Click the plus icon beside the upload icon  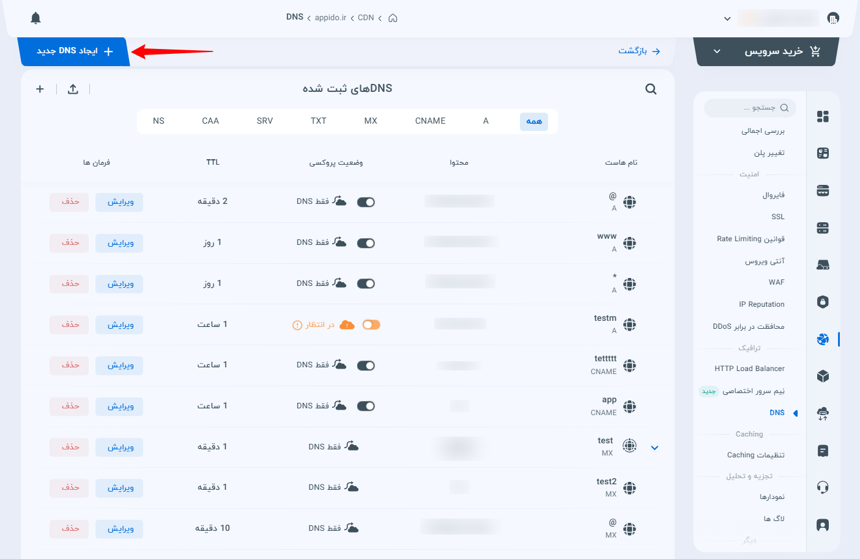click(40, 89)
